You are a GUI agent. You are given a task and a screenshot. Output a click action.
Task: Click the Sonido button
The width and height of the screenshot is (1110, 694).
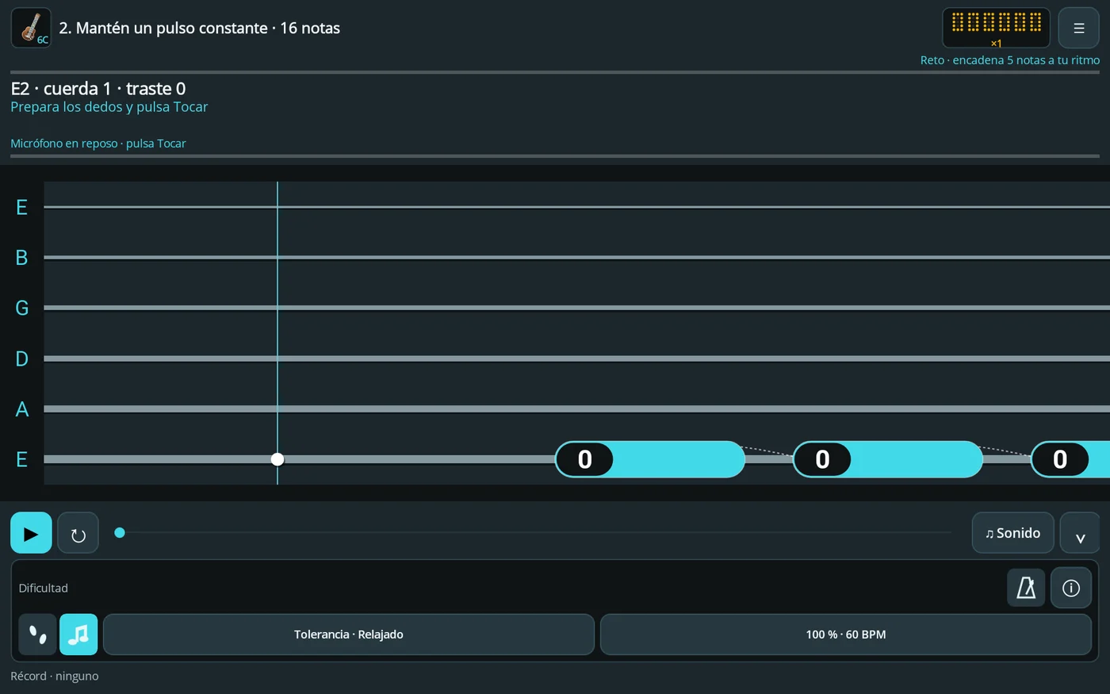click(1012, 533)
